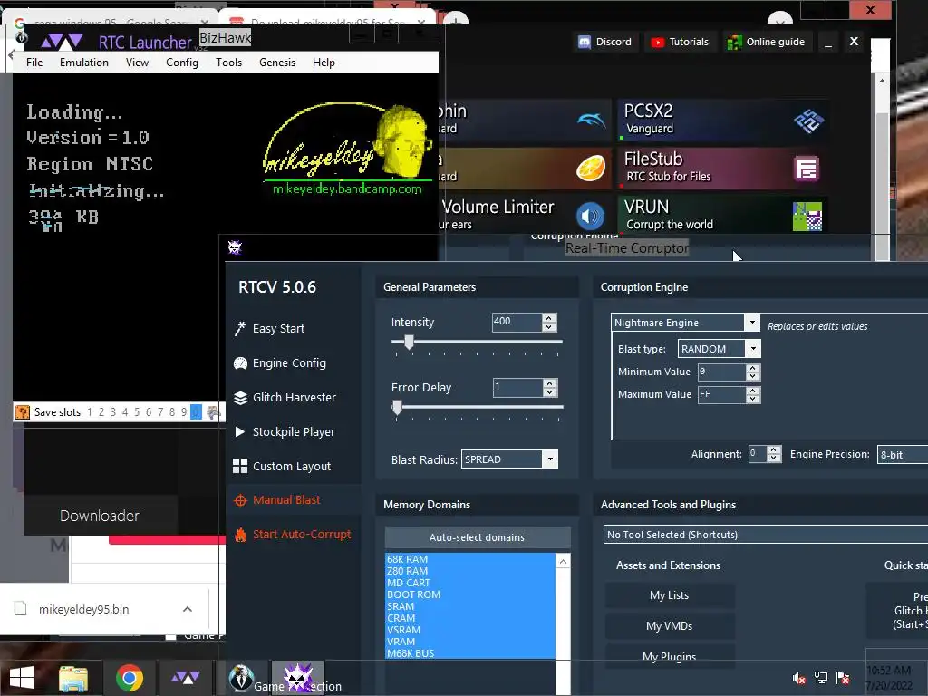The image size is (928, 696).
Task: Open My VMDs button
Action: pyautogui.click(x=670, y=626)
